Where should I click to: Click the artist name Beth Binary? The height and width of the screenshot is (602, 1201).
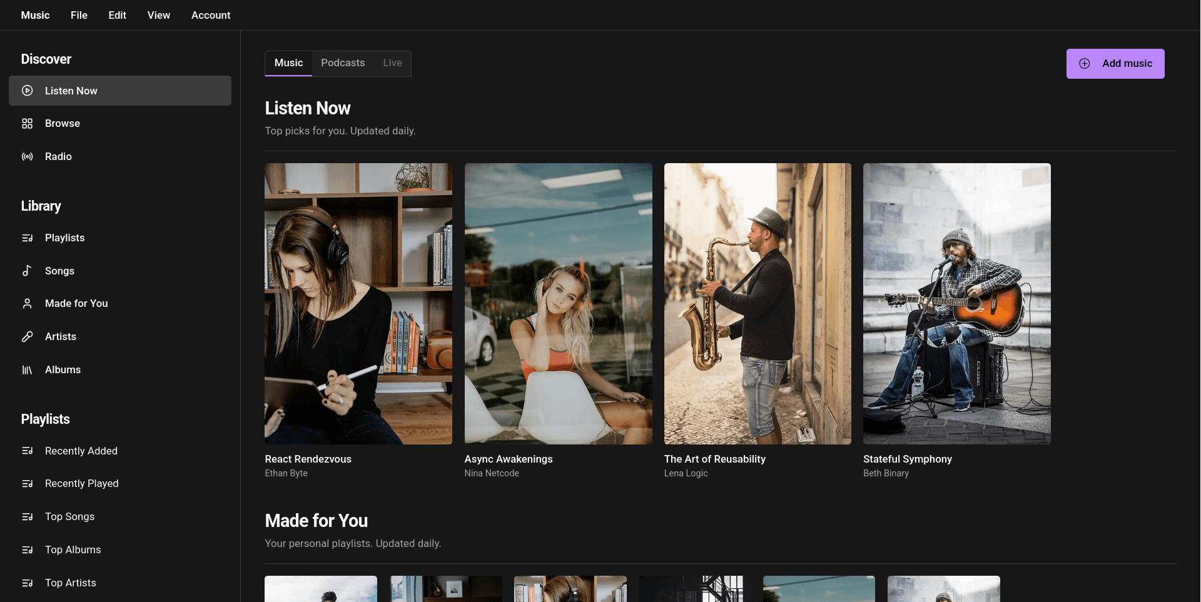[x=886, y=473]
